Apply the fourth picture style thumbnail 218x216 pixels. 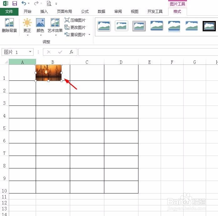pos(157,26)
